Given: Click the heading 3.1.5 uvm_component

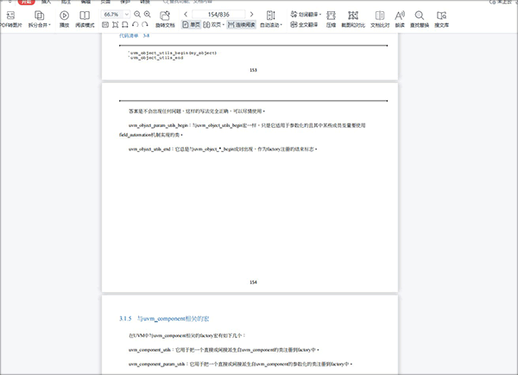Looking at the screenshot, I should pyautogui.click(x=164, y=319).
